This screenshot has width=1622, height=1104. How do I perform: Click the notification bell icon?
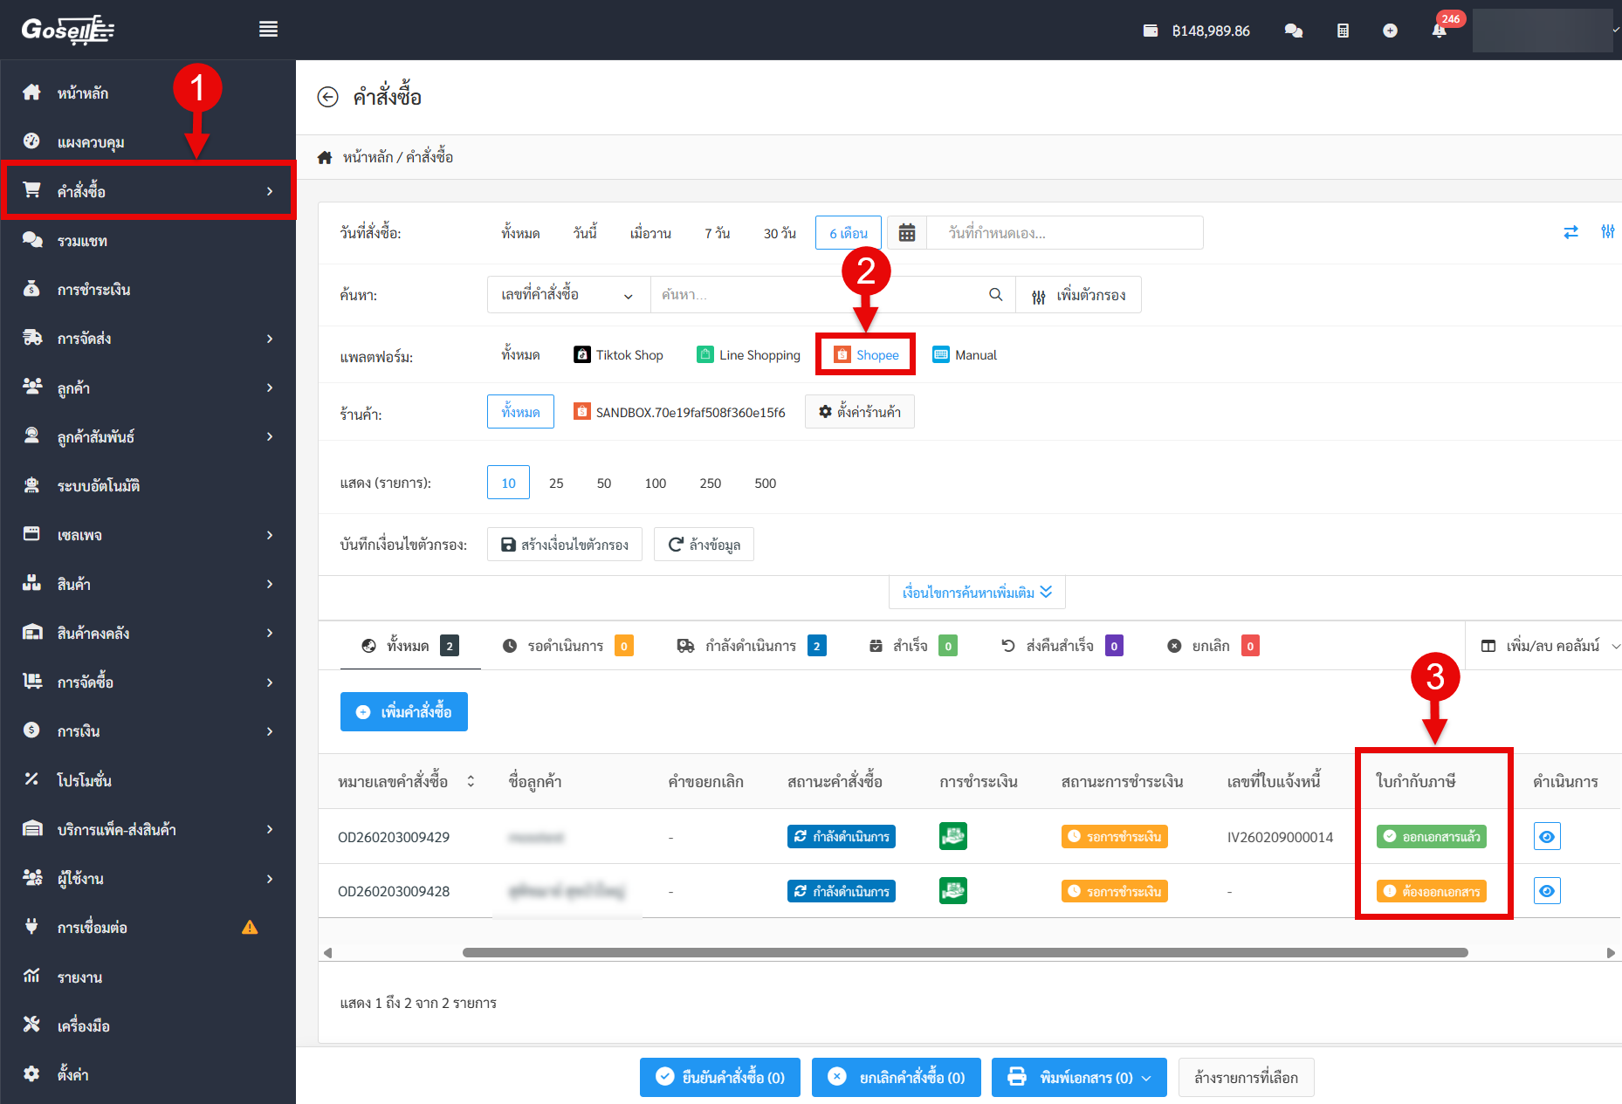[1439, 31]
